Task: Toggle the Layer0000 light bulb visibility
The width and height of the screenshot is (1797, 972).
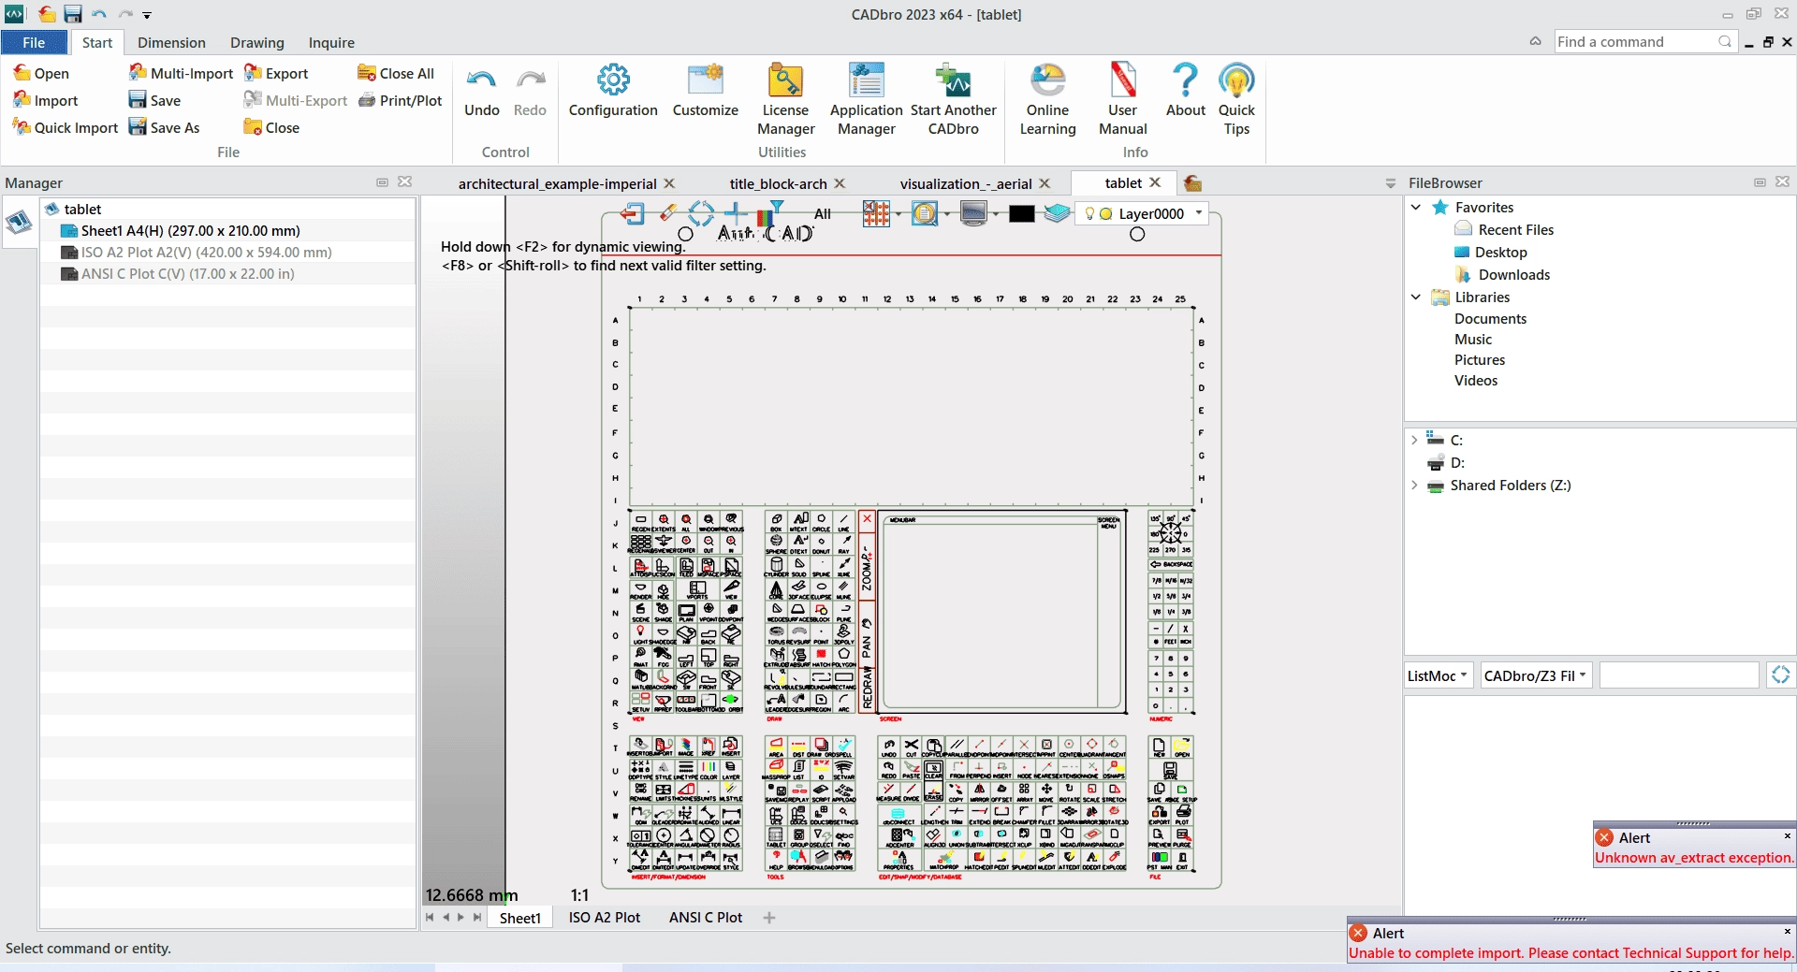Action: (1089, 213)
